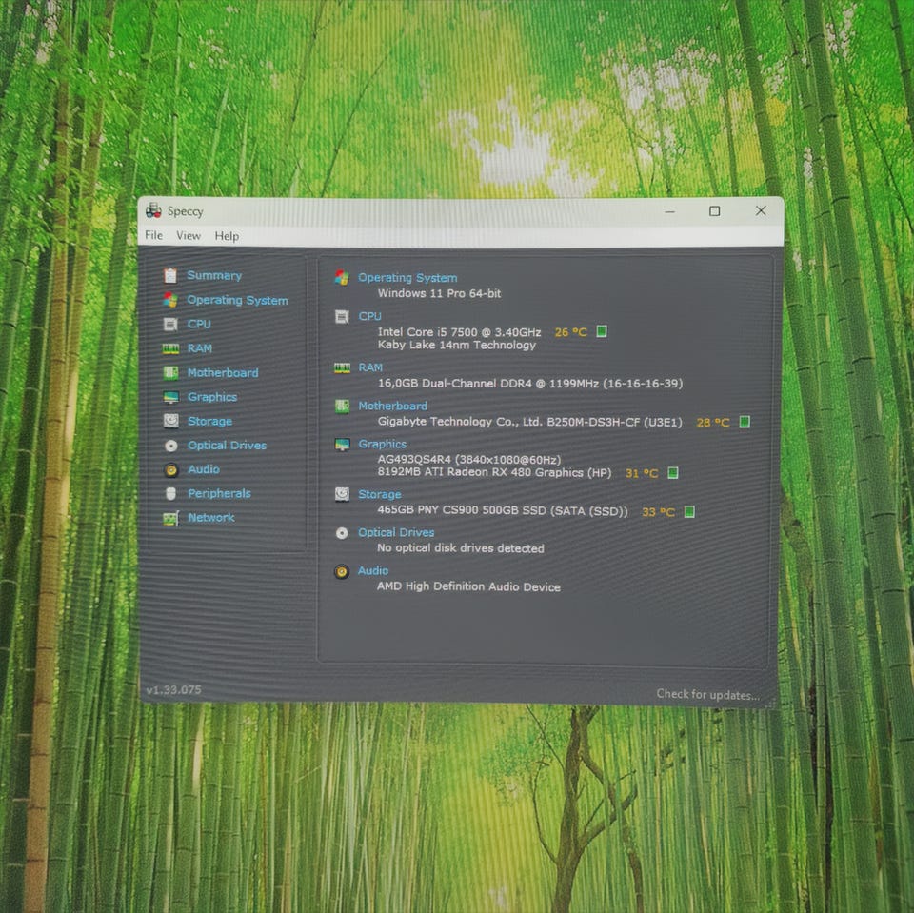The image size is (914, 913).
Task: Click the Graphics monitor icon in summary panel
Action: pos(342,445)
